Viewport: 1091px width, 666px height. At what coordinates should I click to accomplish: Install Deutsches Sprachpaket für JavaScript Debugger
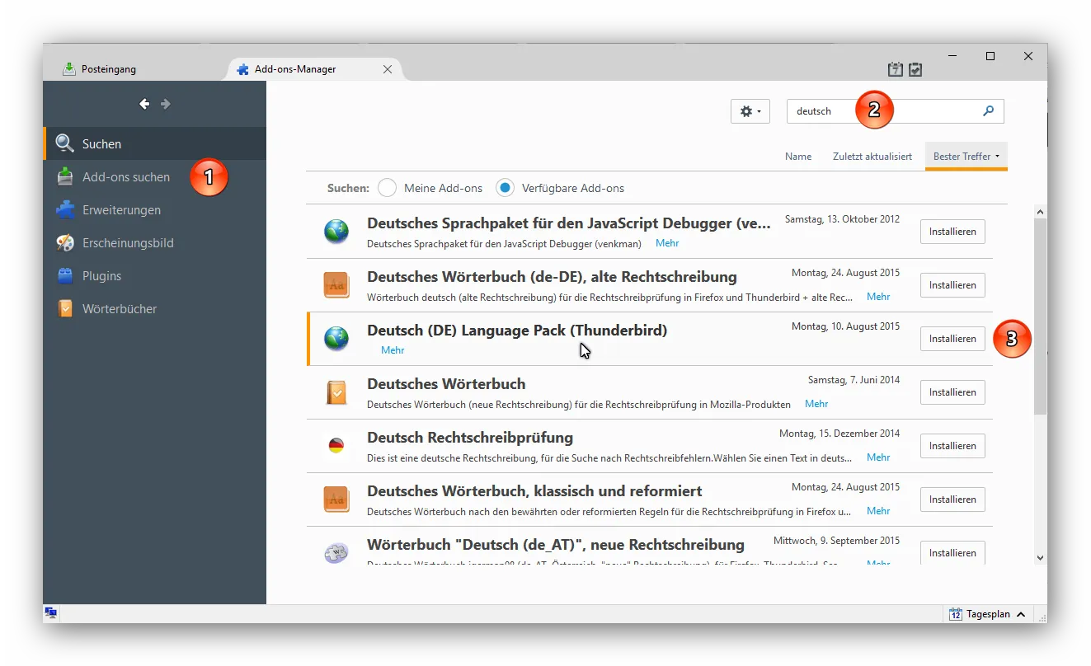tap(952, 232)
